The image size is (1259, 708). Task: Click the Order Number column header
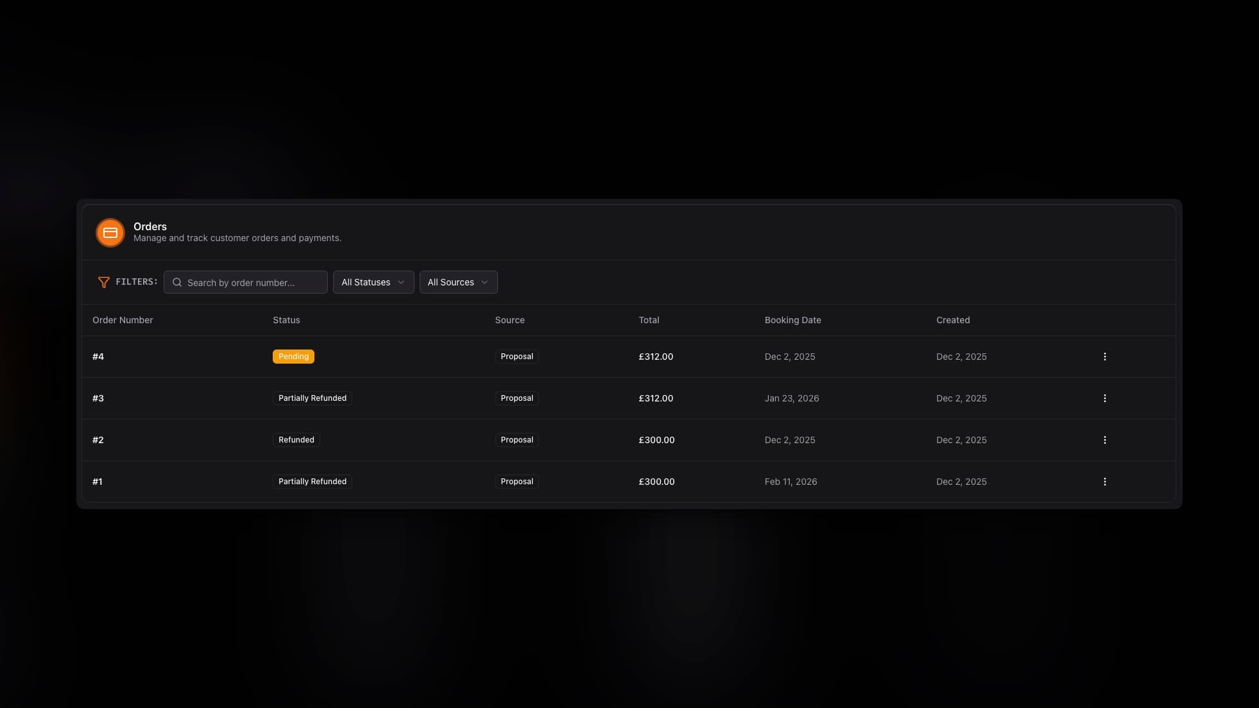point(123,320)
